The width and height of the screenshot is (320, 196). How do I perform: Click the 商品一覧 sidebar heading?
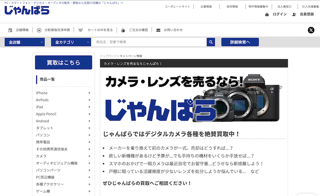point(47,79)
